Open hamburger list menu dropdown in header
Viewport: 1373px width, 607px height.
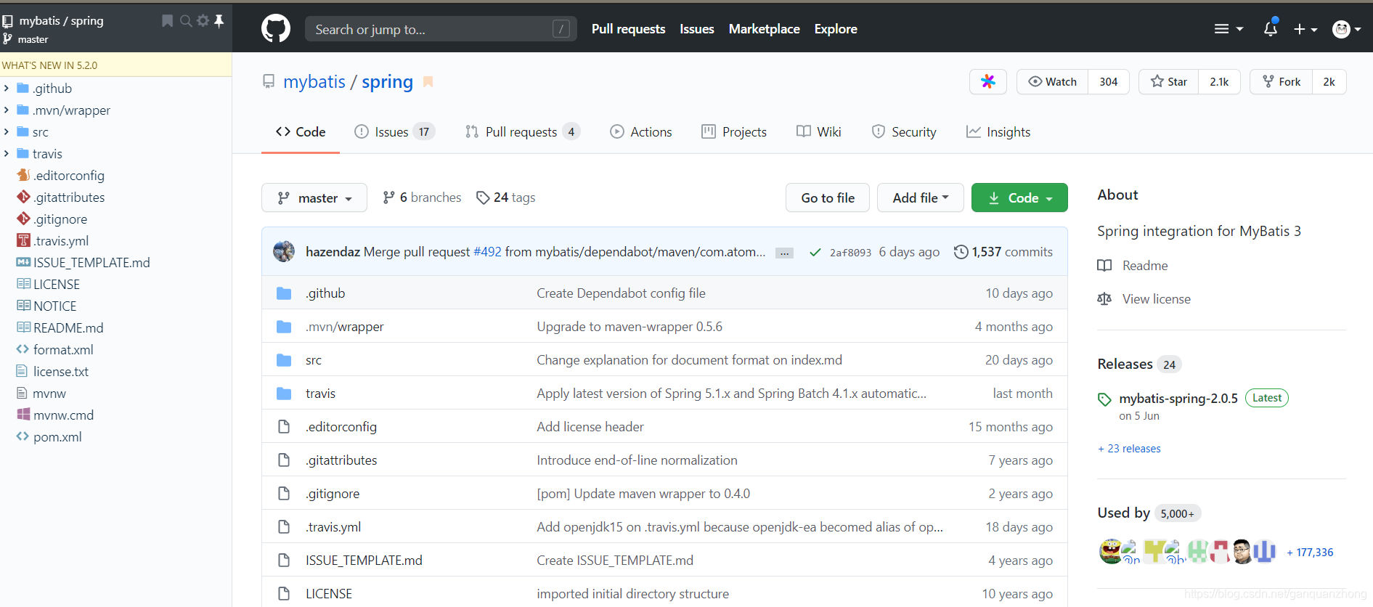point(1229,29)
